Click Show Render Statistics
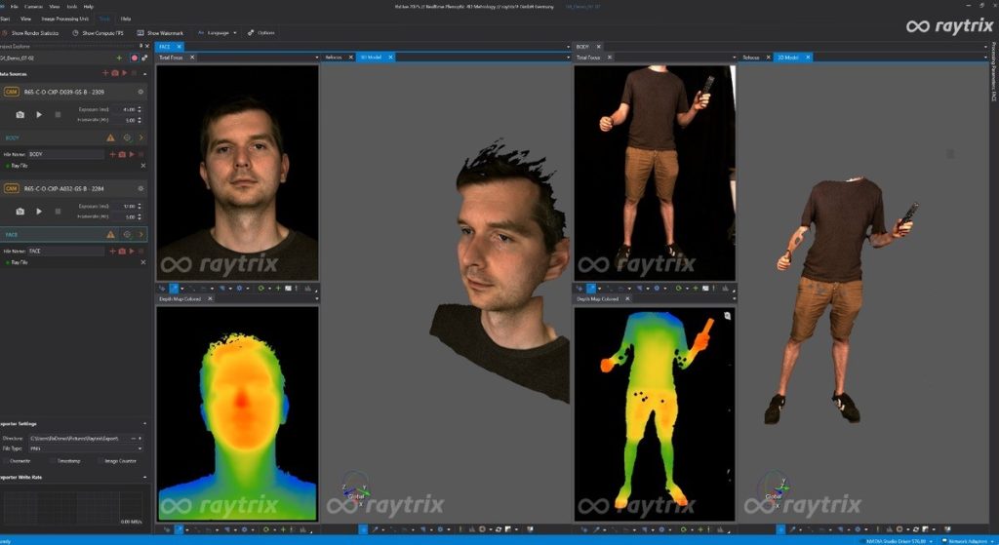The height and width of the screenshot is (545, 999). [34, 33]
